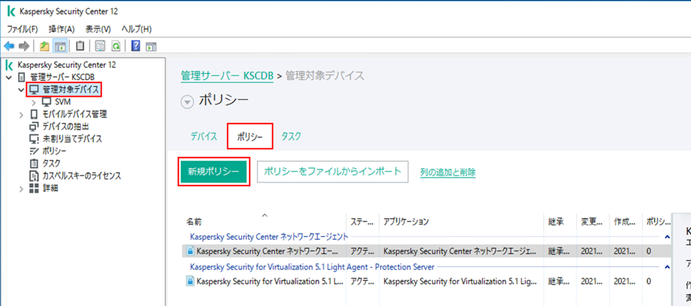The width and height of the screenshot is (691, 306).
Task: Expand the モバイルデバイス管理 tree node
Action: pos(21,114)
